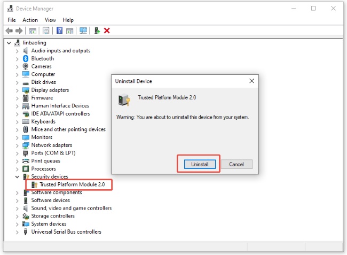Minimize the Device Manager window
The height and width of the screenshot is (255, 347).
(294, 9)
